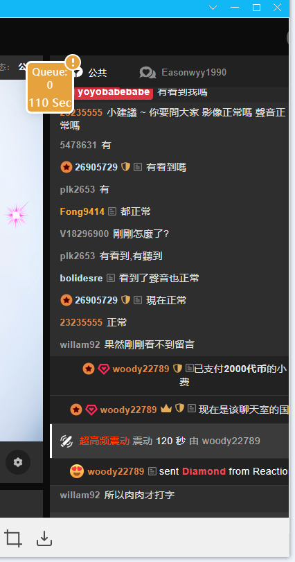The height and width of the screenshot is (562, 295).
Task: Click username yoyobabebabe in chat
Action: tap(114, 92)
